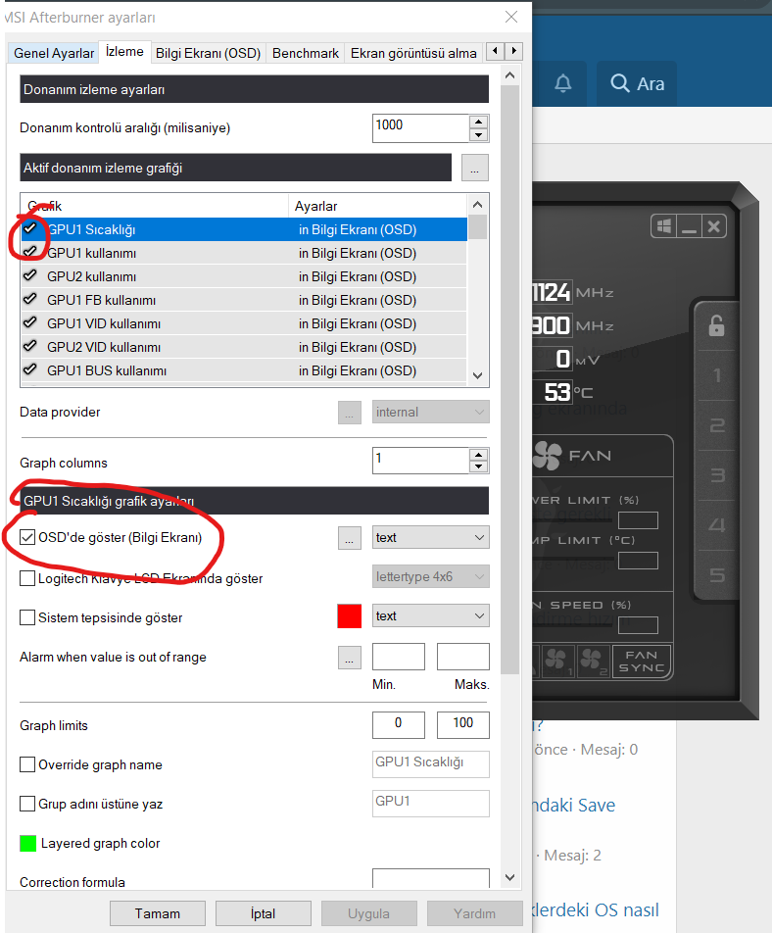Select profile slot 2 in Afterburner
The width and height of the screenshot is (772, 933).
tap(717, 425)
